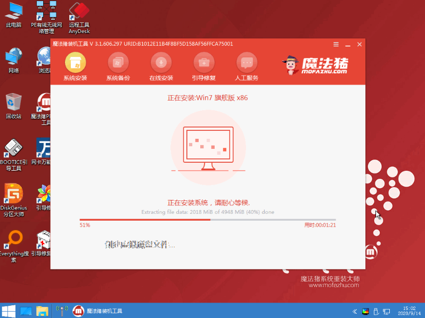Click the wireless network antenna taskbar icon
Screen dimensions: 425x318
[62, 311]
